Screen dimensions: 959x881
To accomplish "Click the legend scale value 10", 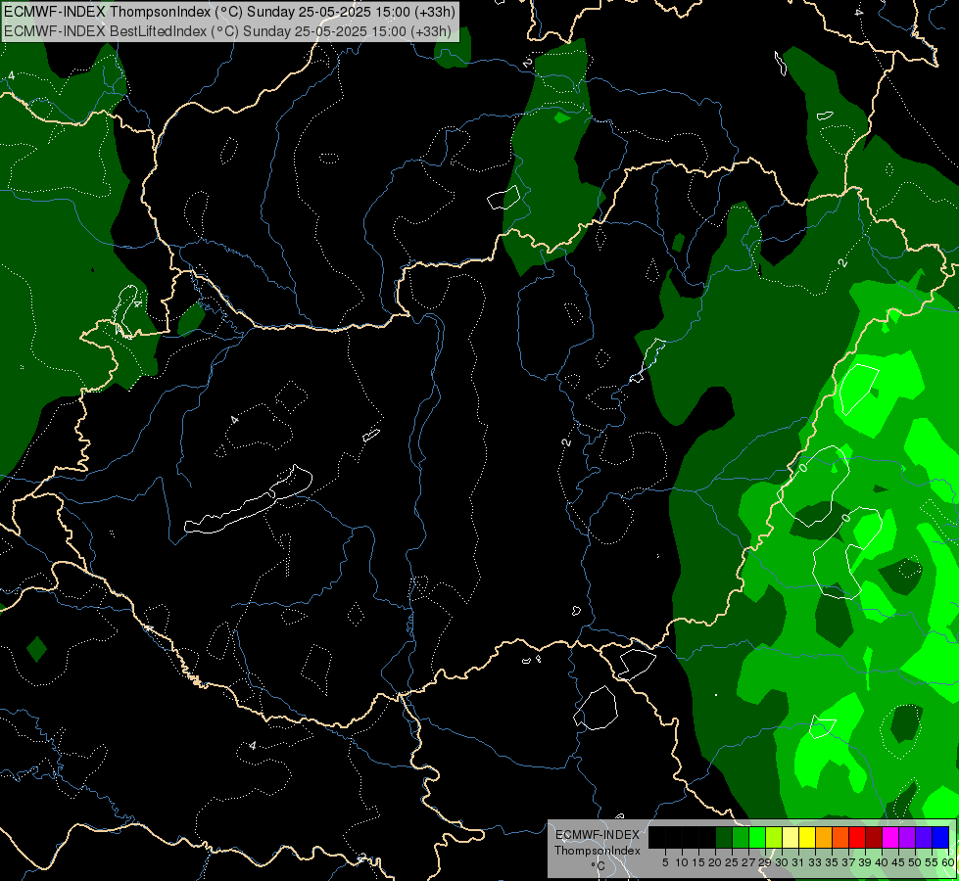I will click(682, 862).
